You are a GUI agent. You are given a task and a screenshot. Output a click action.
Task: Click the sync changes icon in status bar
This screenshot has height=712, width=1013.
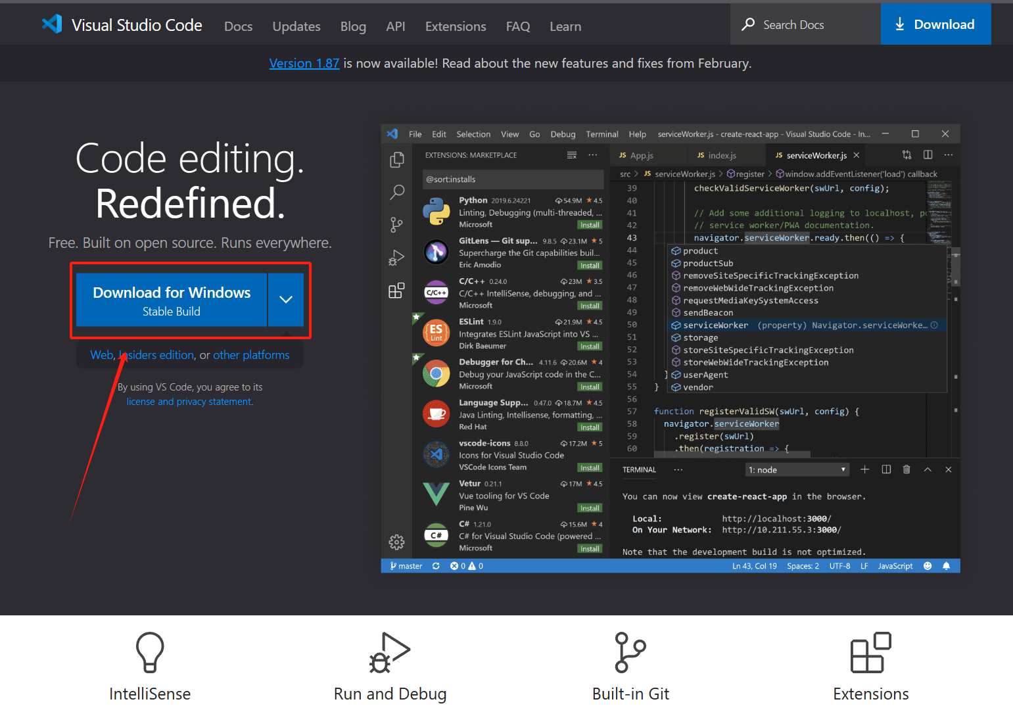(x=436, y=566)
